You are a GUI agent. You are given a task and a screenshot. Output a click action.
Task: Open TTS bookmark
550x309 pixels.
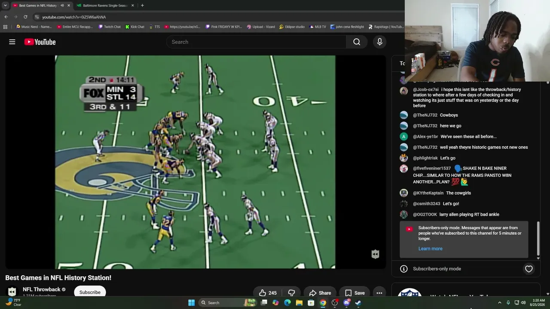coord(154,27)
